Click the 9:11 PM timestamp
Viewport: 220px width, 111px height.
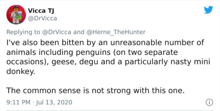(x=18, y=102)
